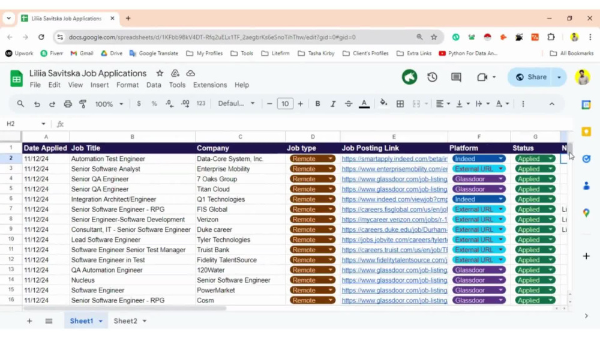Decrease decimal places icon
The width and height of the screenshot is (600, 338).
coord(169,104)
